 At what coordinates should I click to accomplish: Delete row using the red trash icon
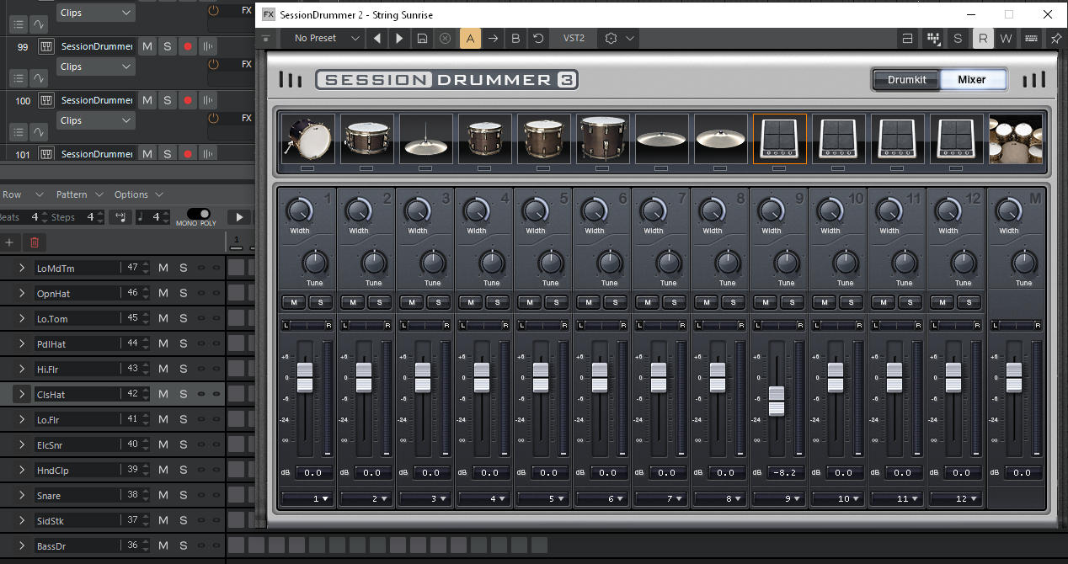click(35, 242)
